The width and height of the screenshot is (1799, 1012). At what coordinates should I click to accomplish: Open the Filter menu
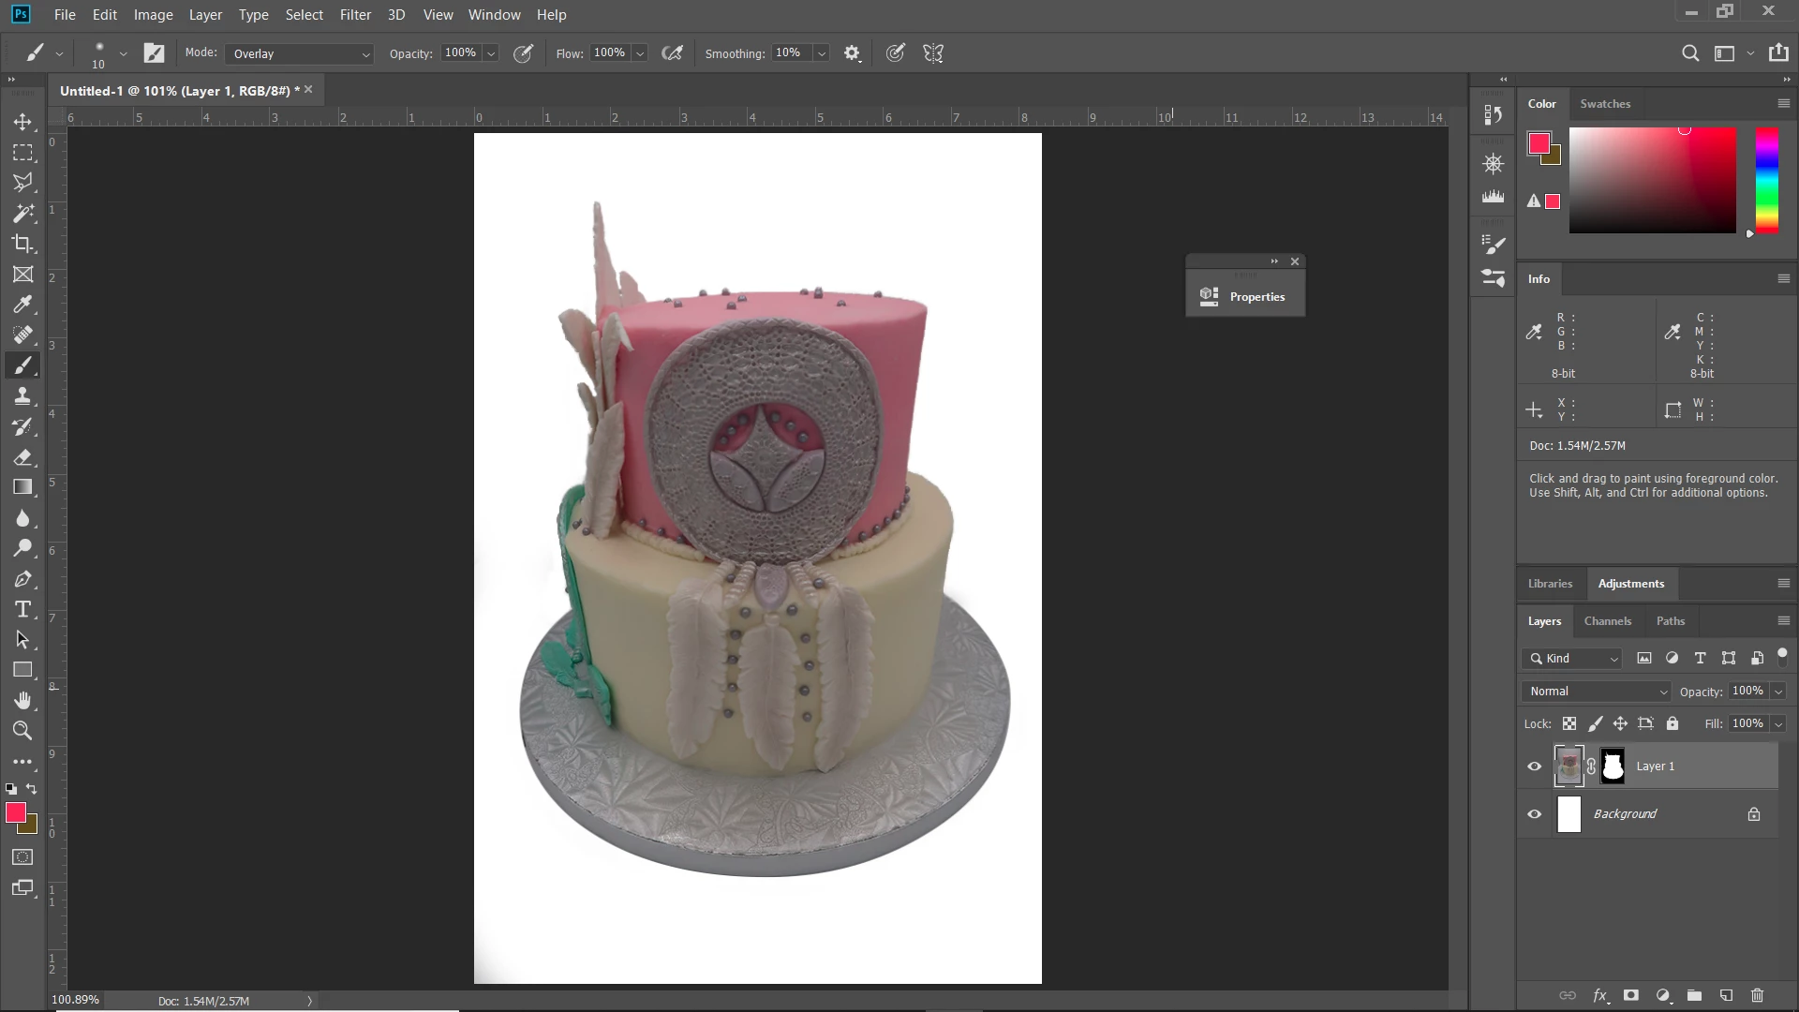355,15
